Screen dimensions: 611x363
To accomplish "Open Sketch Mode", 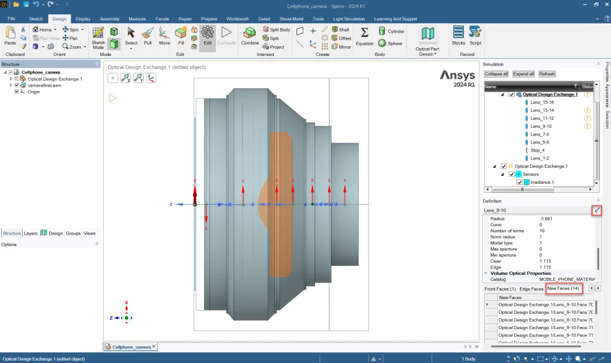I will 98,38.
